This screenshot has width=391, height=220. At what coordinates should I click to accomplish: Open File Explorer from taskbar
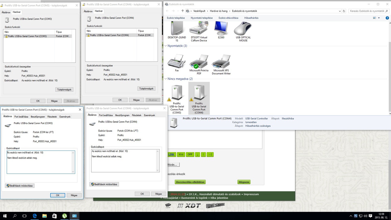click(44, 216)
